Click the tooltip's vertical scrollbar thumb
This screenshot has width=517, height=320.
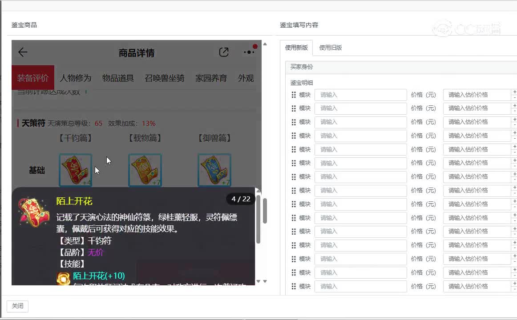click(258, 219)
